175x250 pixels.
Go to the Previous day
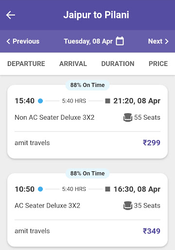pos(23,41)
